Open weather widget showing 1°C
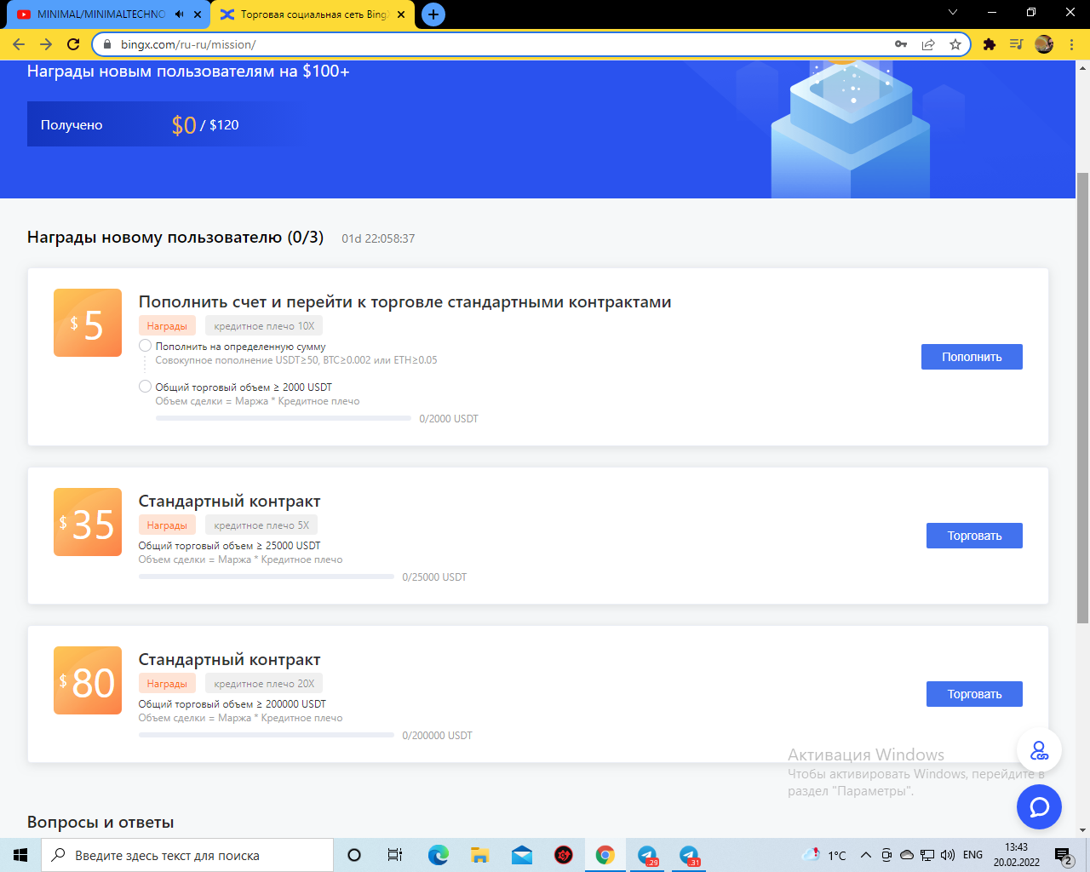This screenshot has height=872, width=1090. click(x=824, y=855)
